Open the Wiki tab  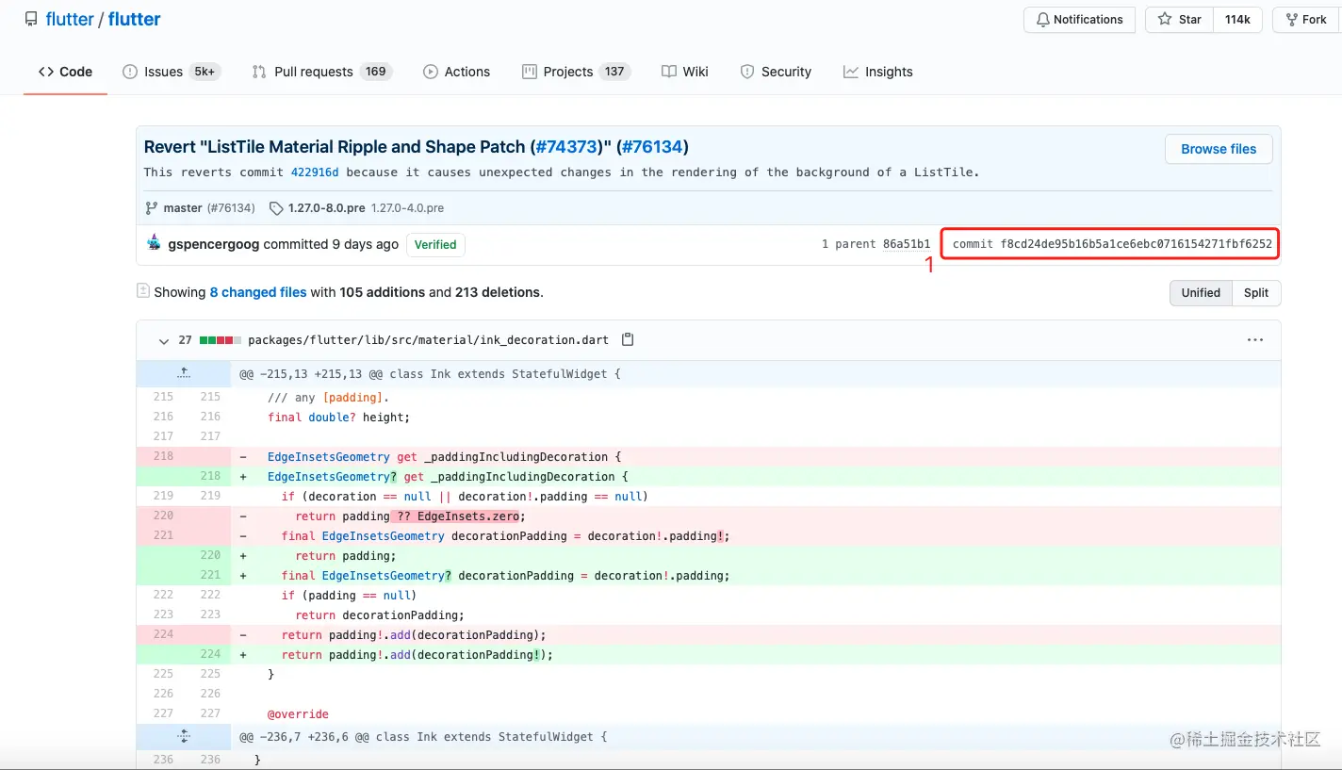[685, 72]
